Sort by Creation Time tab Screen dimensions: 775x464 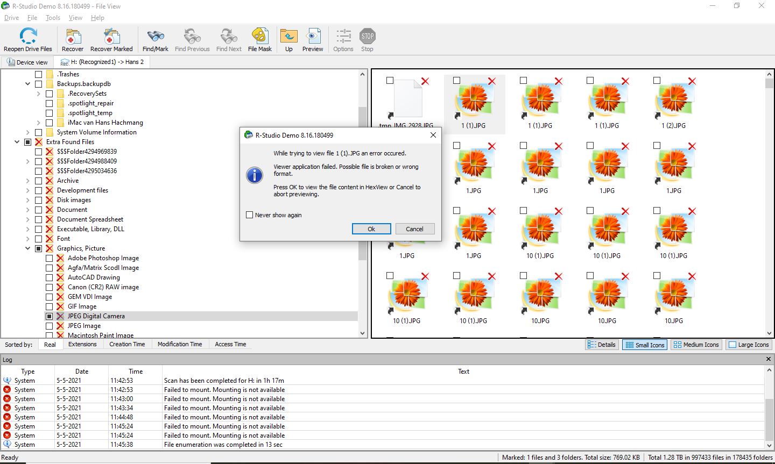[127, 344]
